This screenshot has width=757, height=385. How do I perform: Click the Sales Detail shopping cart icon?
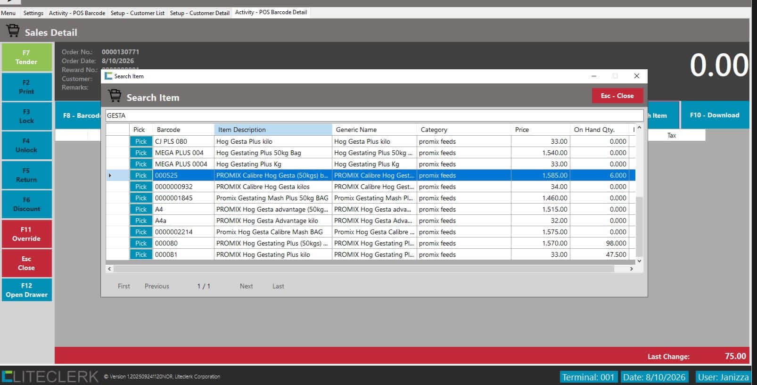click(13, 31)
